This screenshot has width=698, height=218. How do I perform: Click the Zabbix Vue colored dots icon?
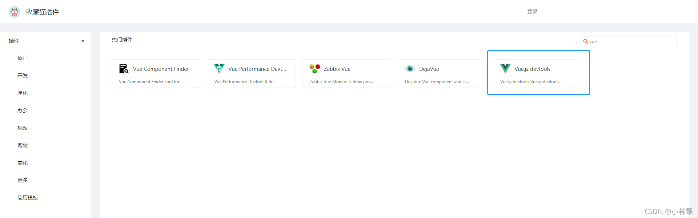click(314, 69)
